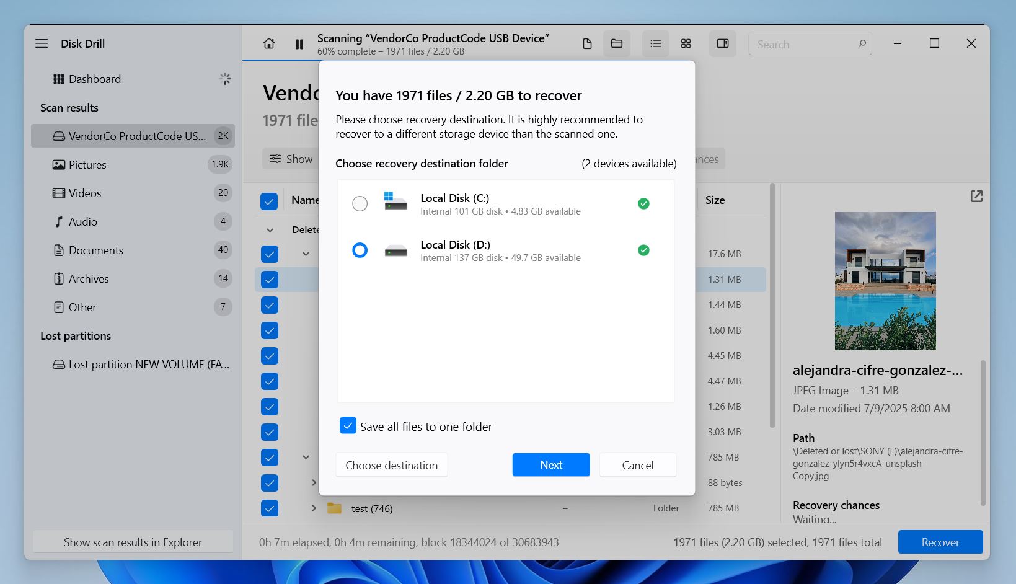Screen dimensions: 1016x584
Task: Uncheck the 4.45 MB row checkbox
Action: [x=269, y=356]
